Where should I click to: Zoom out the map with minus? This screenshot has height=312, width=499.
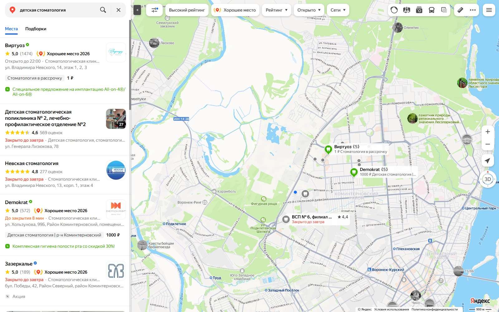point(488,144)
